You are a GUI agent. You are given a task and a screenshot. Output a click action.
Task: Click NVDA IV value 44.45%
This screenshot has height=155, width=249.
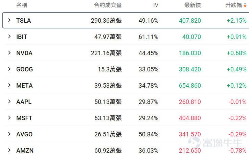(x=149, y=53)
